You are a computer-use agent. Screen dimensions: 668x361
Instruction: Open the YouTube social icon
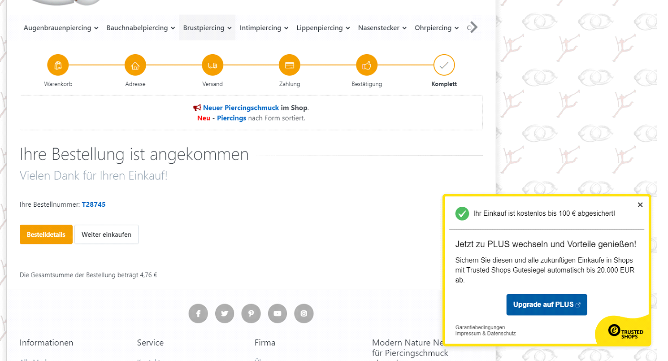pos(278,313)
